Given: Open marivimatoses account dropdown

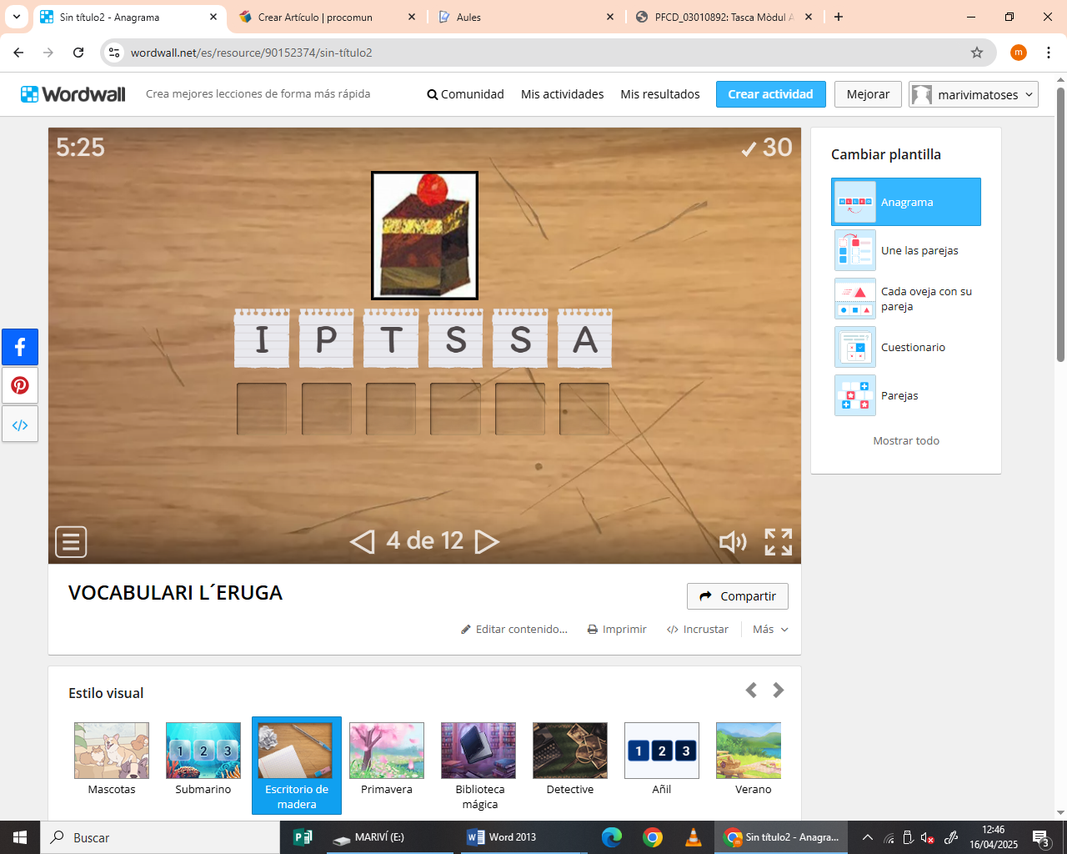Looking at the screenshot, I should 973,94.
